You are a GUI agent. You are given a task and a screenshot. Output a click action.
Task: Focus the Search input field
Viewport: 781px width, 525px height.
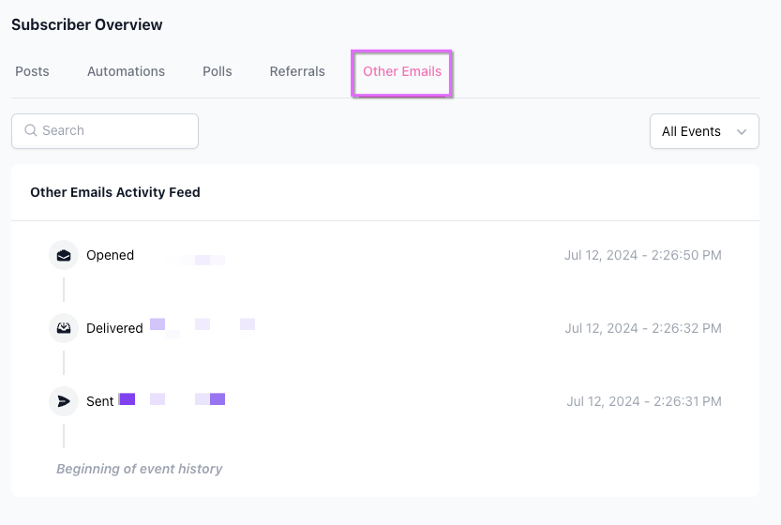coord(114,131)
